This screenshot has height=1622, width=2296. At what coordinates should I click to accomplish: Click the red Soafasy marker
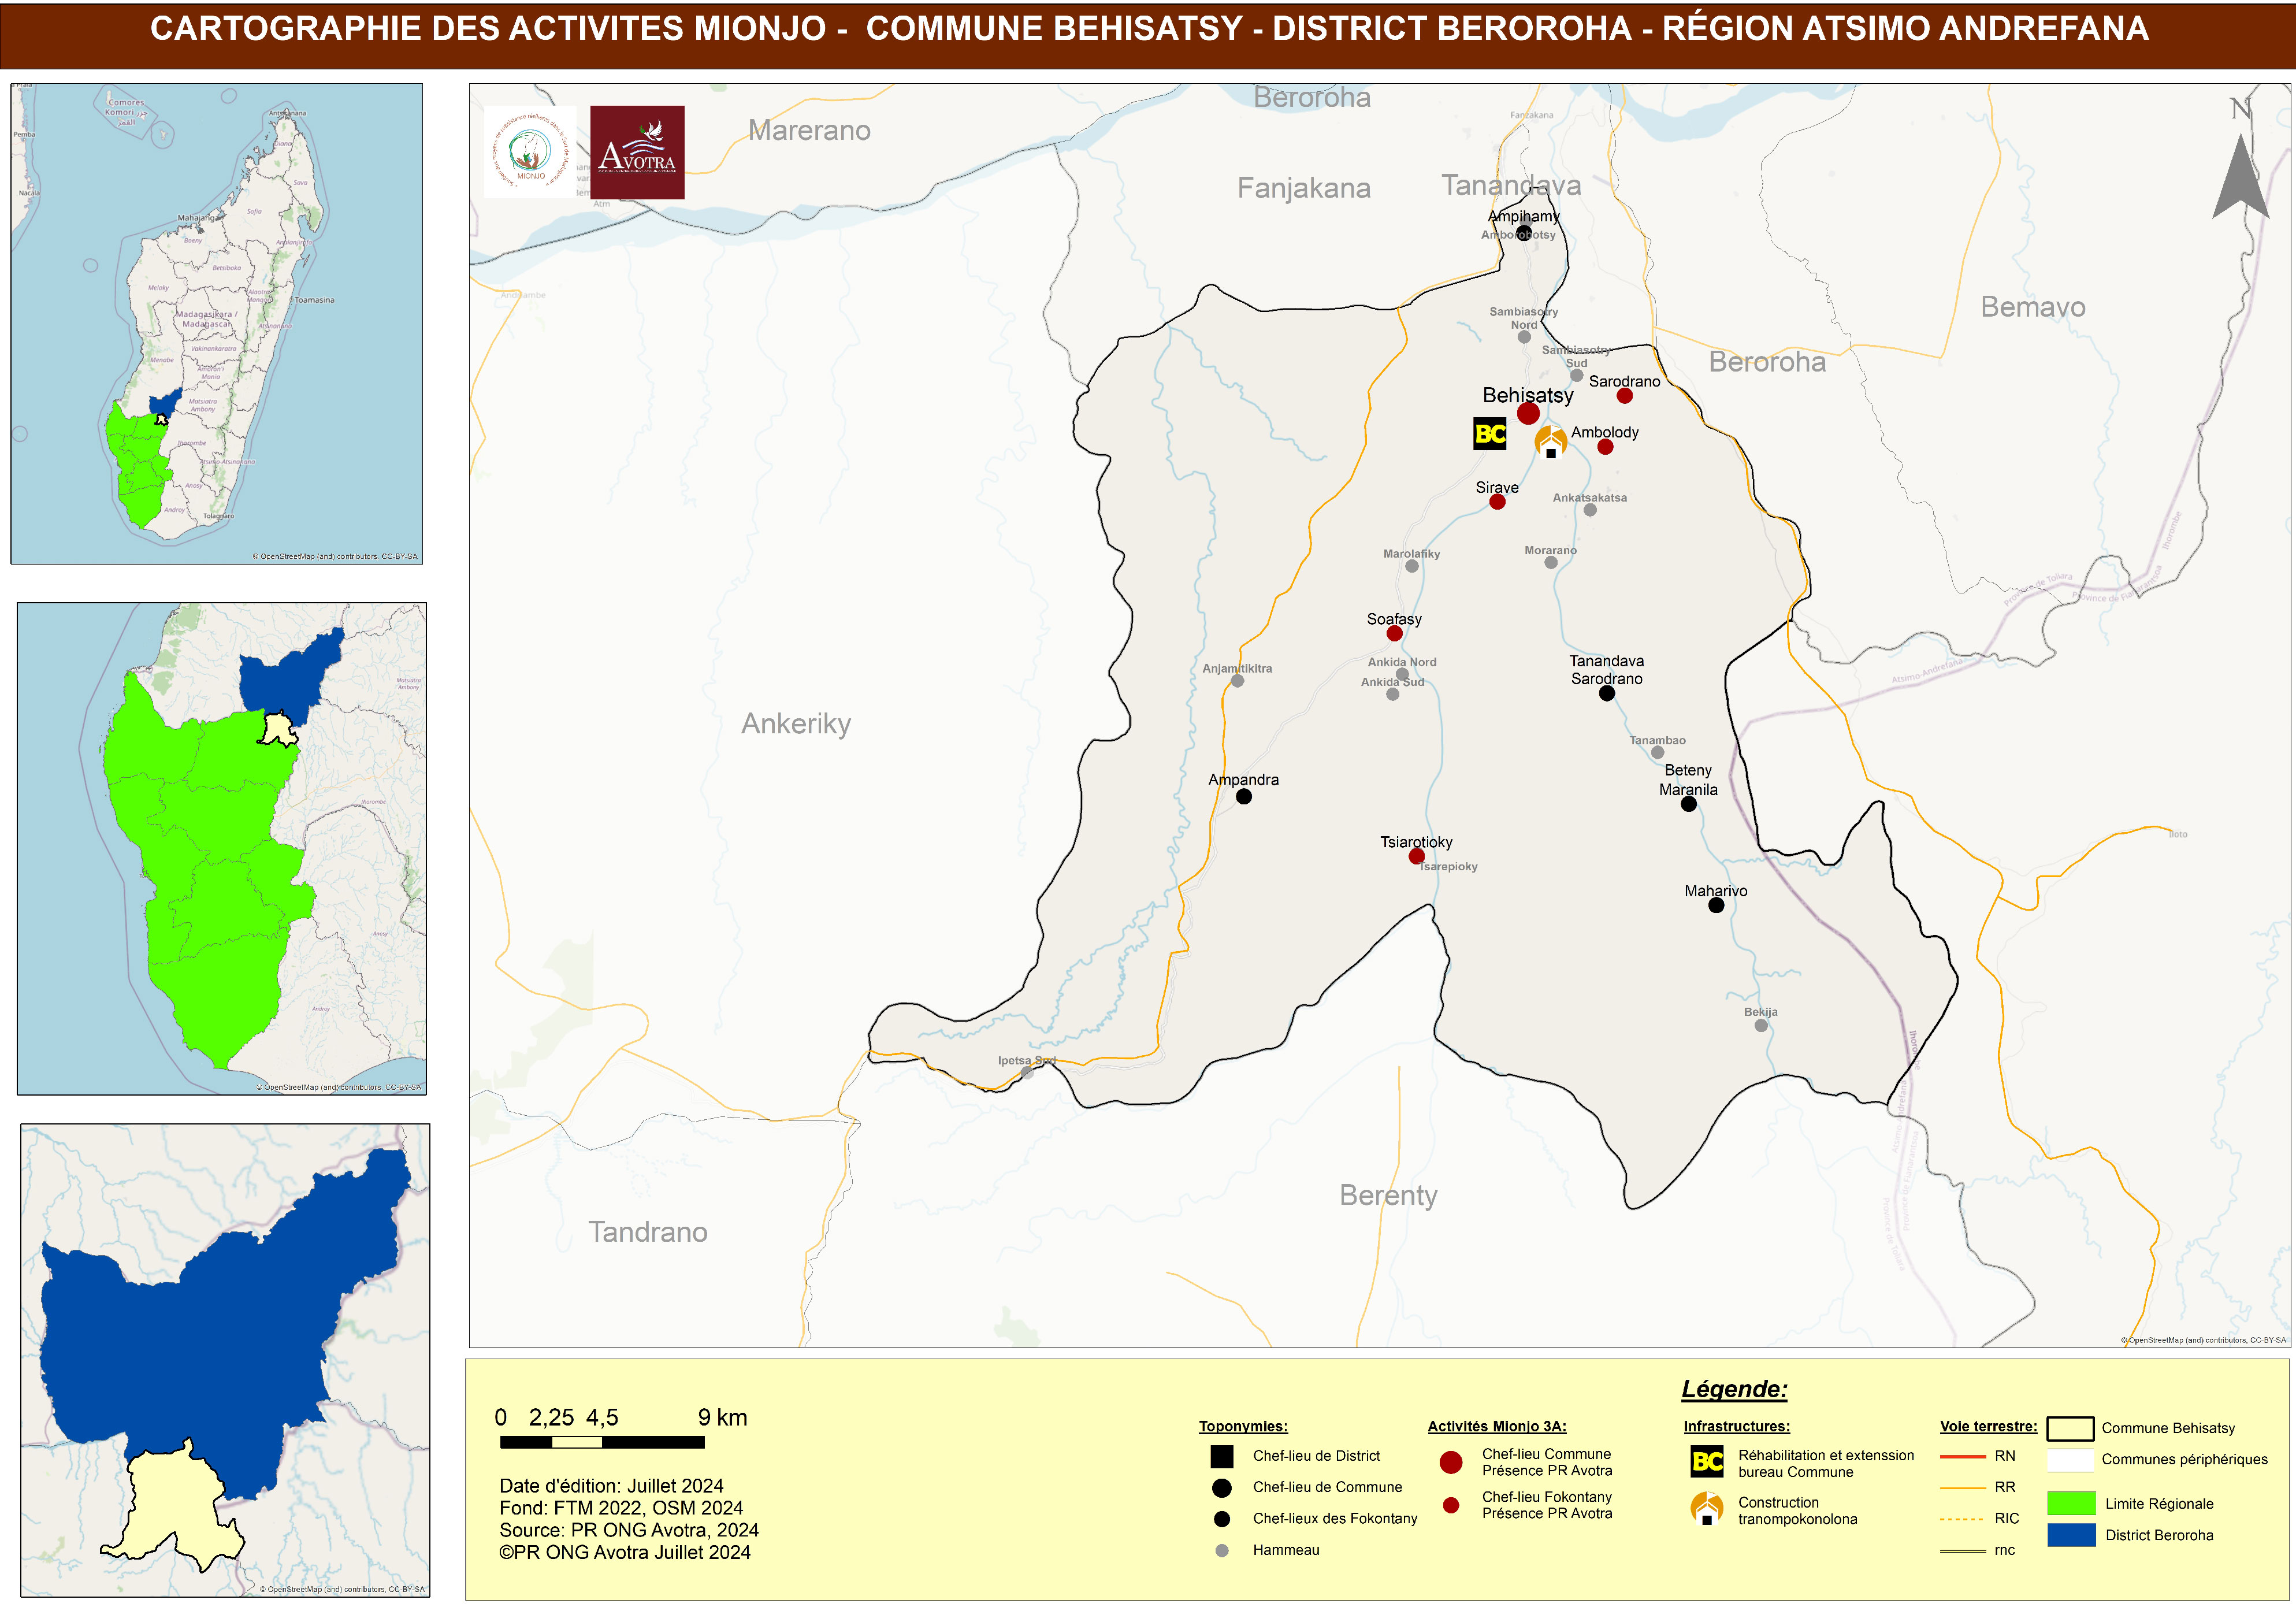point(1394,634)
